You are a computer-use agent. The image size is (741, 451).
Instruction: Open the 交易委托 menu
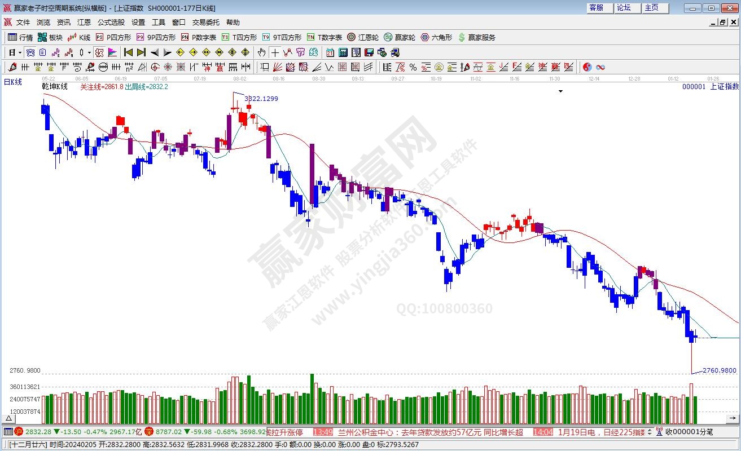coord(205,23)
